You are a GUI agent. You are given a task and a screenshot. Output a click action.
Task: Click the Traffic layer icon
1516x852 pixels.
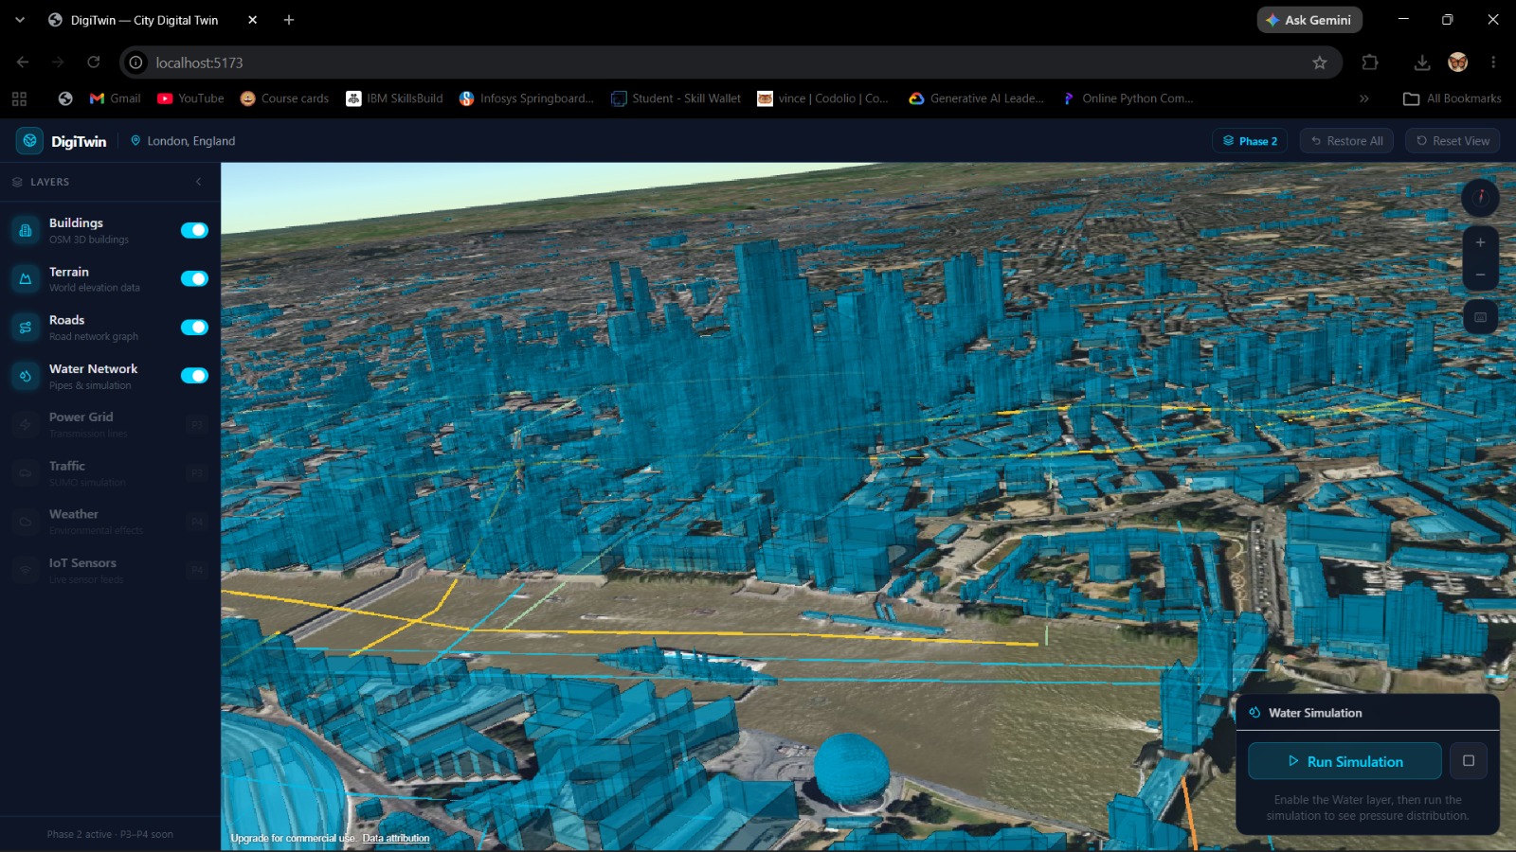pos(26,473)
